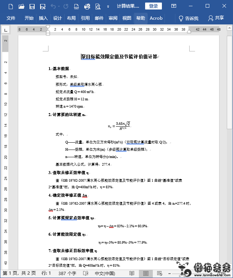The width and height of the screenshot is (233, 278).
Task: Open the 文件 menu tab
Action: pos(11,18)
